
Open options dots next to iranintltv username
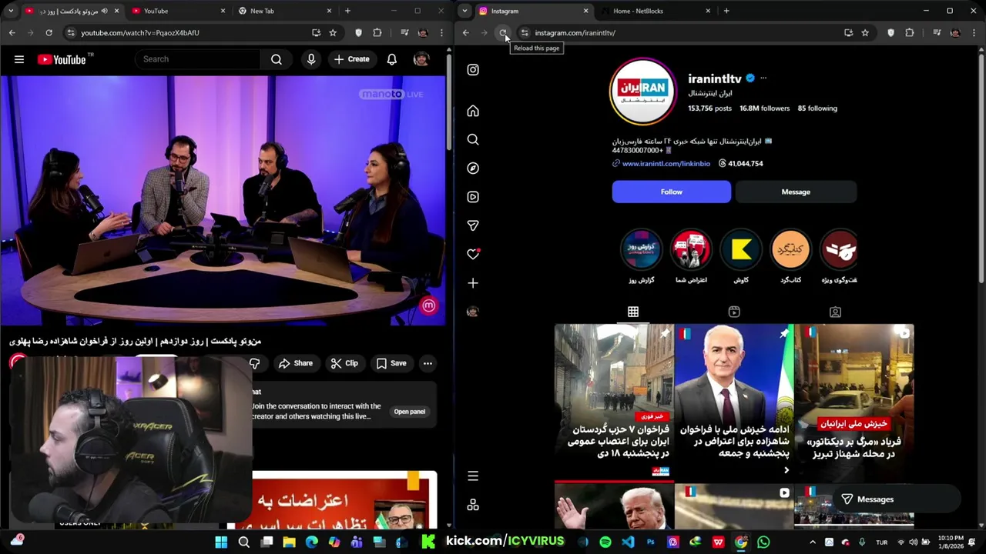(763, 78)
